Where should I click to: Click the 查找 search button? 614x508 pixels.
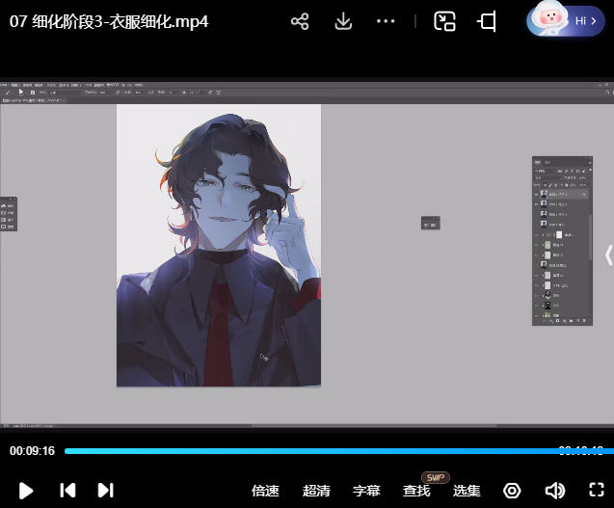pyautogui.click(x=416, y=491)
